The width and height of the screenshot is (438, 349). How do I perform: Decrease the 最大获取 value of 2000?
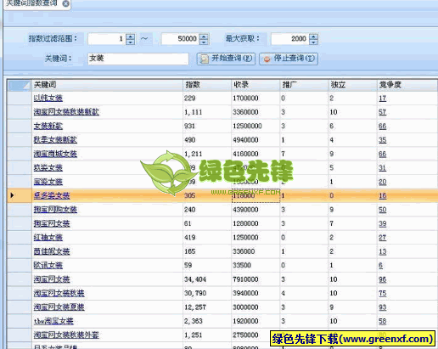[313, 42]
